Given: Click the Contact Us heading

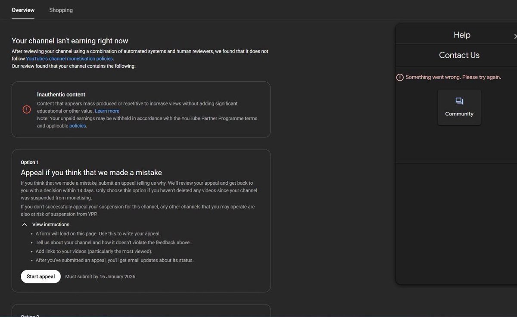Looking at the screenshot, I should 459,55.
